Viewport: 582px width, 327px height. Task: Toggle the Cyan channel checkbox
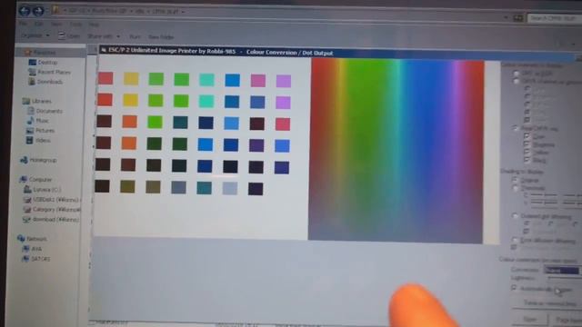point(527,136)
